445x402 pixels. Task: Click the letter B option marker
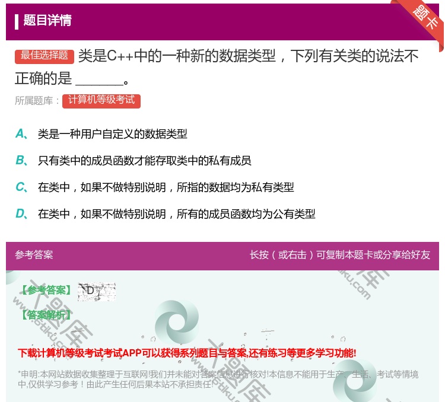[21, 161]
